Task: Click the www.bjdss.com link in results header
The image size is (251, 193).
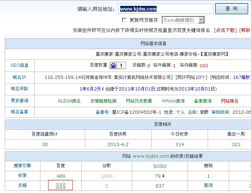Action: coord(151,156)
